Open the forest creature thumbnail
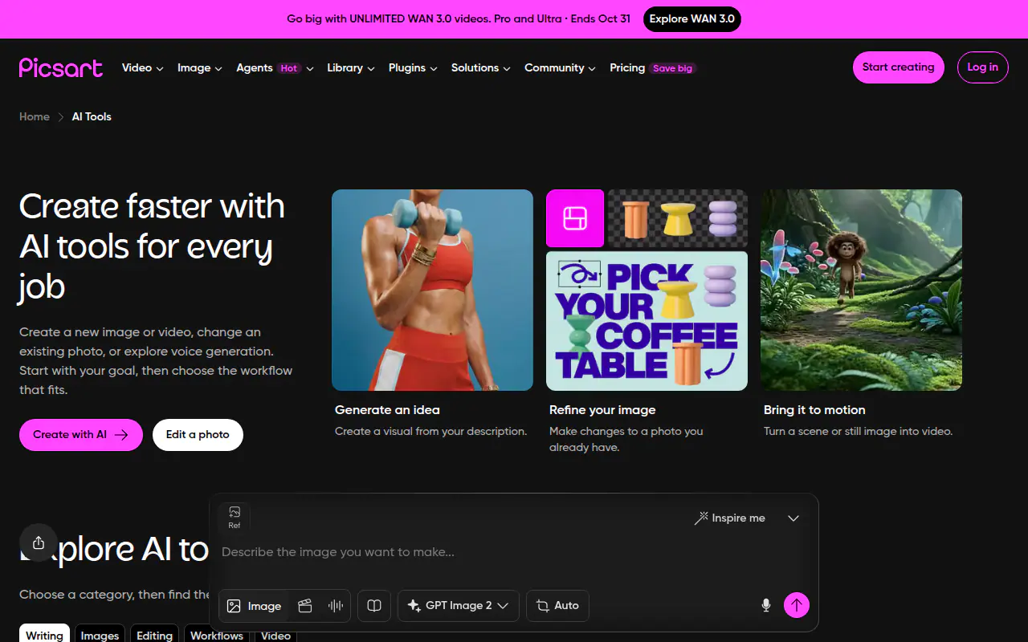Screen dimensions: 1028x642 [x=861, y=290]
